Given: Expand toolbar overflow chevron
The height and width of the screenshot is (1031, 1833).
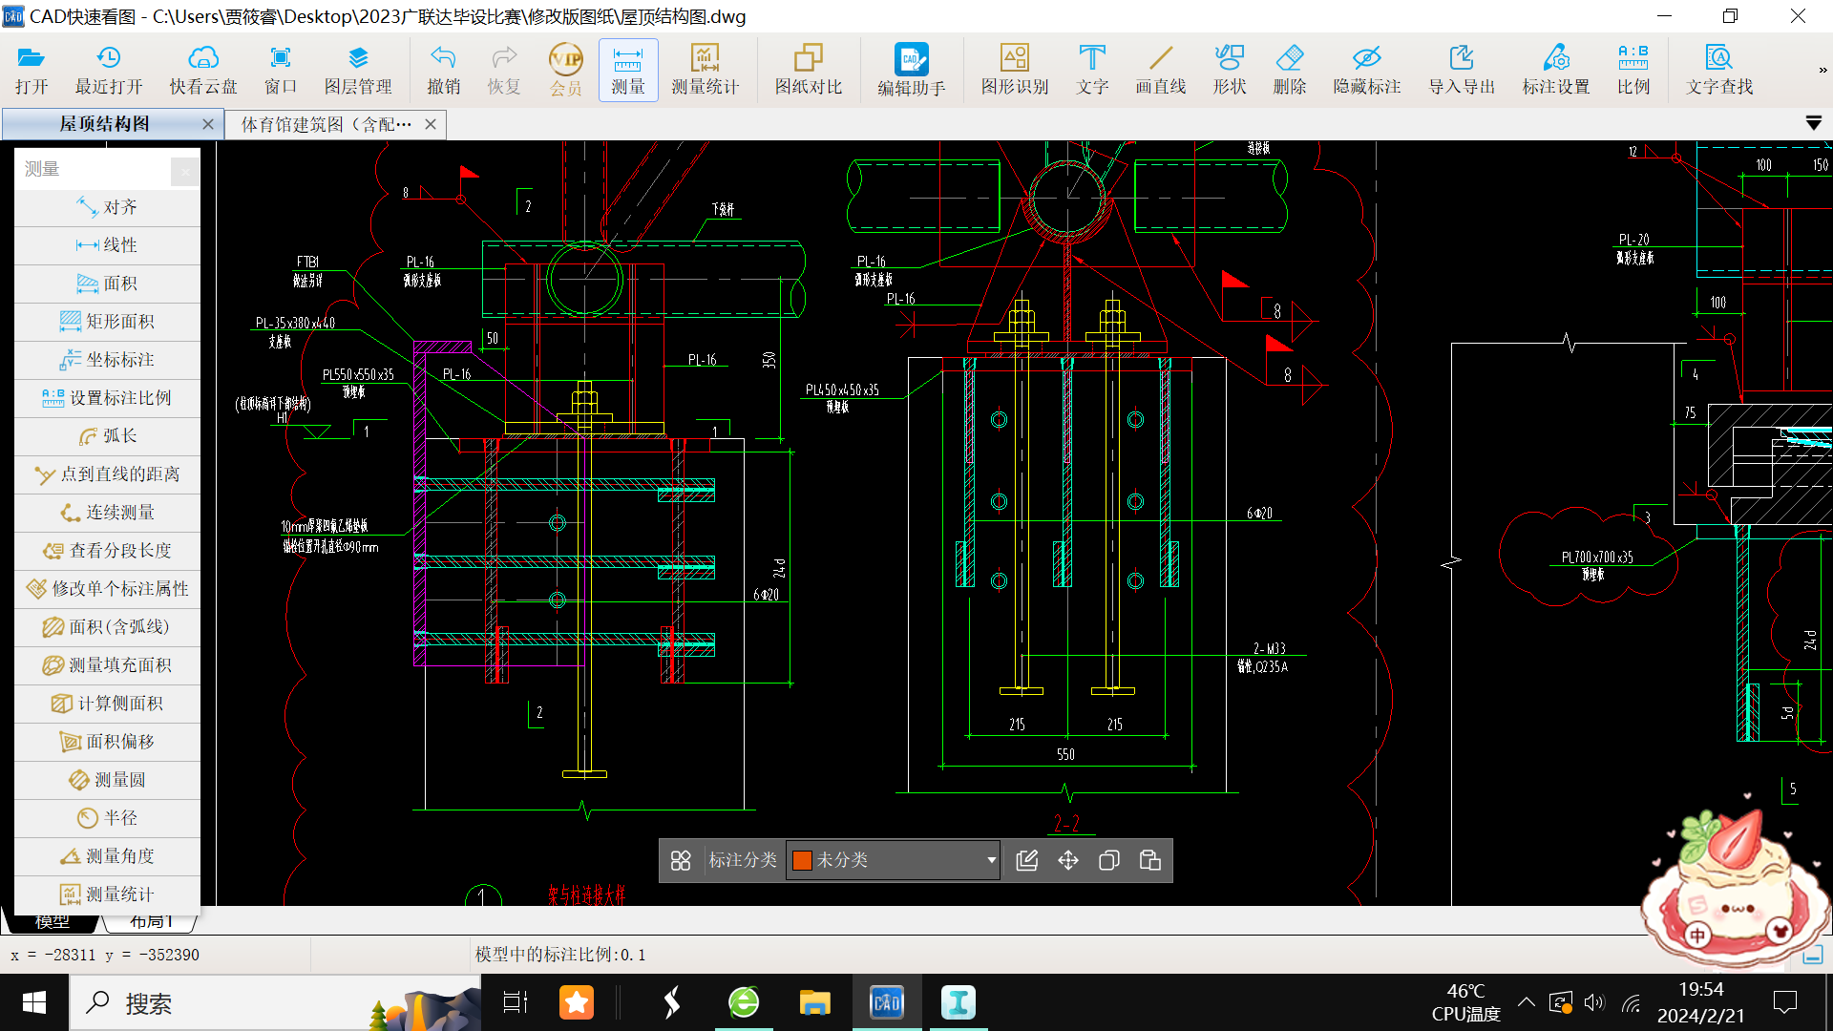Looking at the screenshot, I should (x=1822, y=70).
